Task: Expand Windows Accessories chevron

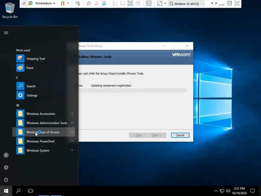Action: (x=72, y=114)
